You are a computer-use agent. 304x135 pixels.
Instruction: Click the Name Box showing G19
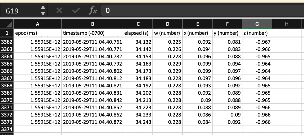pyautogui.click(x=20, y=11)
